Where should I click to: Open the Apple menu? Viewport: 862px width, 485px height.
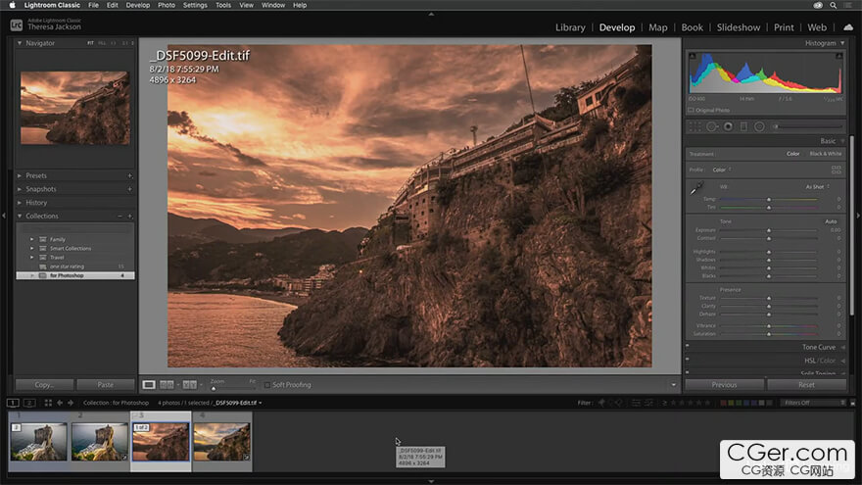pos(12,5)
